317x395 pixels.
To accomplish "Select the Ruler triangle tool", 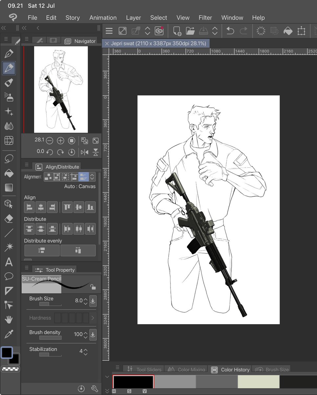I will point(9,291).
